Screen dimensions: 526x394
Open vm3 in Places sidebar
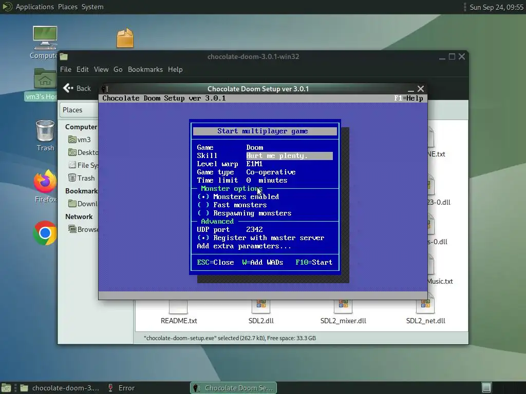tap(80, 140)
